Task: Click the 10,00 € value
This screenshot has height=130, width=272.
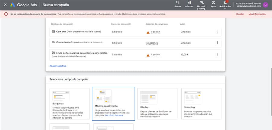Action: point(184,55)
